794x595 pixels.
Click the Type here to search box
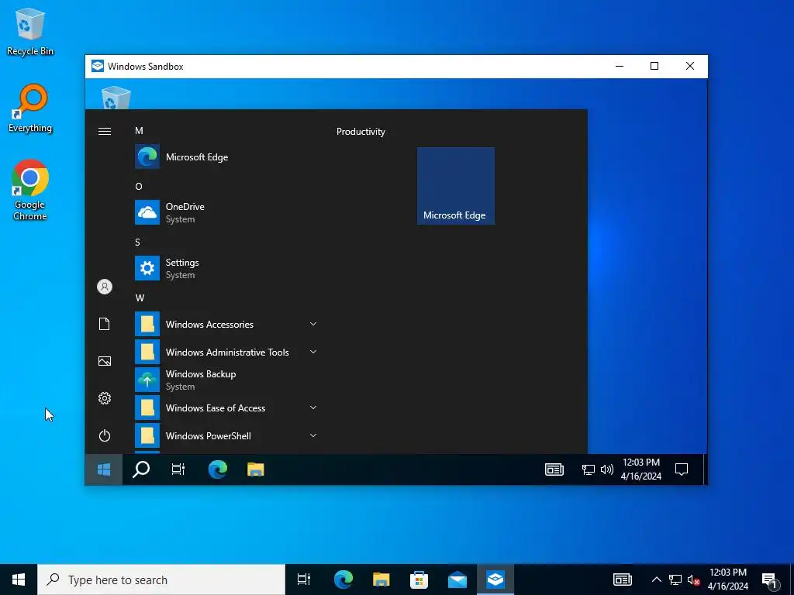161,580
